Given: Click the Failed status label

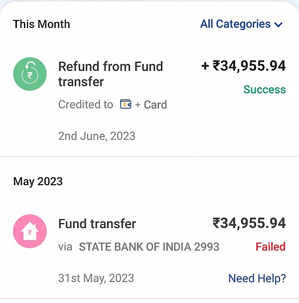Looking at the screenshot, I should click(271, 247).
